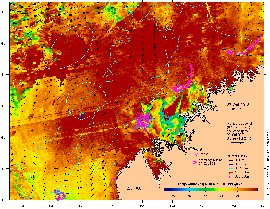
Task: Click the dark blue end of the temperature color bar
Action: click(165, 189)
